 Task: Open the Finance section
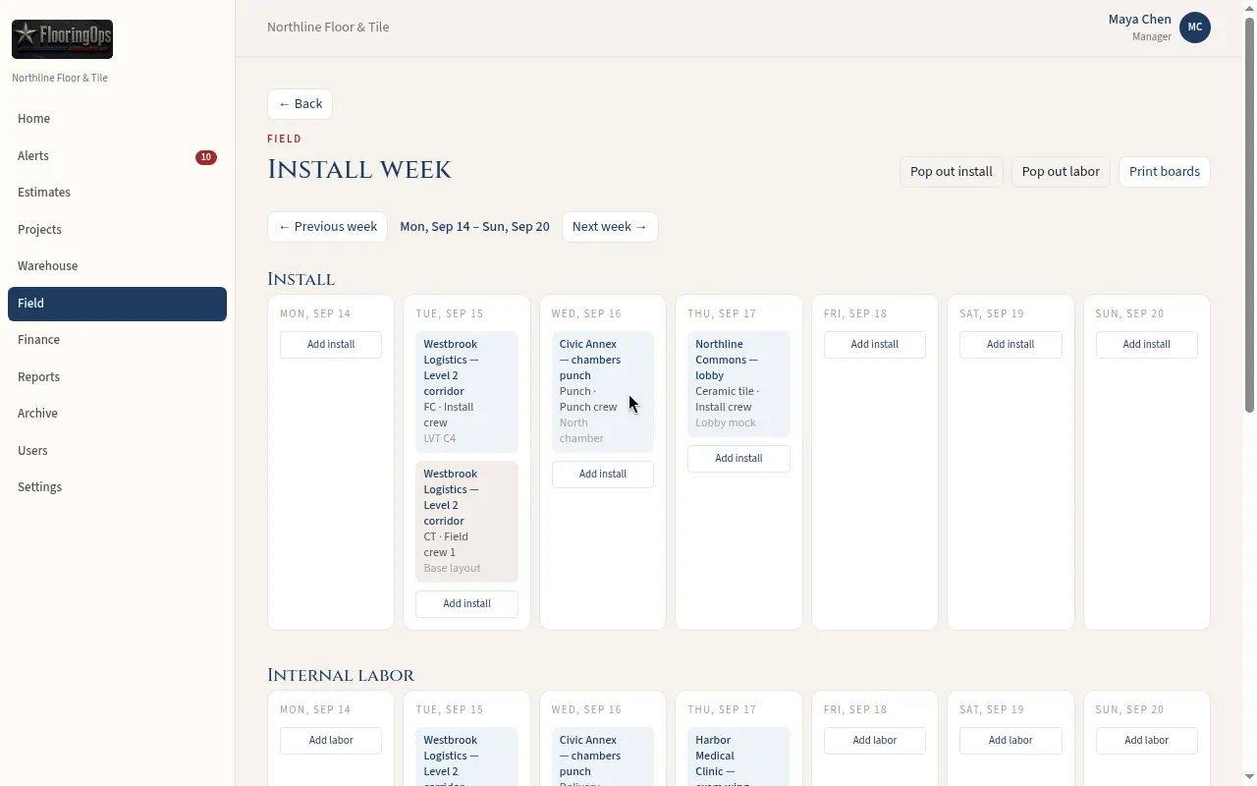(117, 340)
